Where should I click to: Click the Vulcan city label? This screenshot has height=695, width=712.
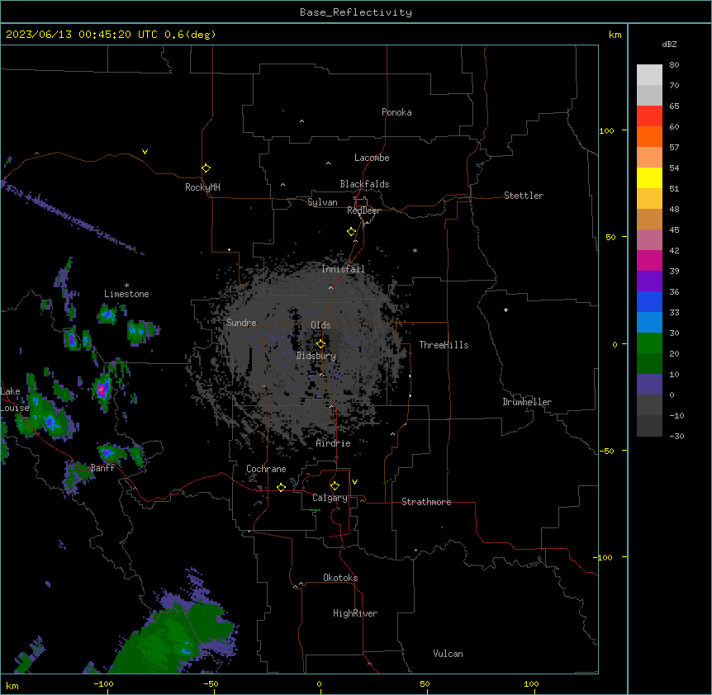pos(448,654)
